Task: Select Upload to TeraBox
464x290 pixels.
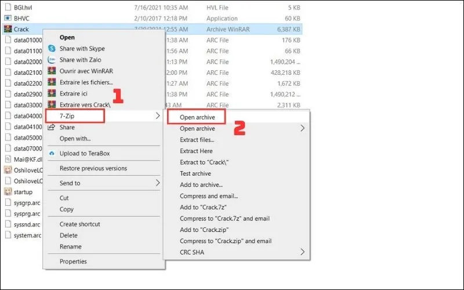Action: point(85,153)
